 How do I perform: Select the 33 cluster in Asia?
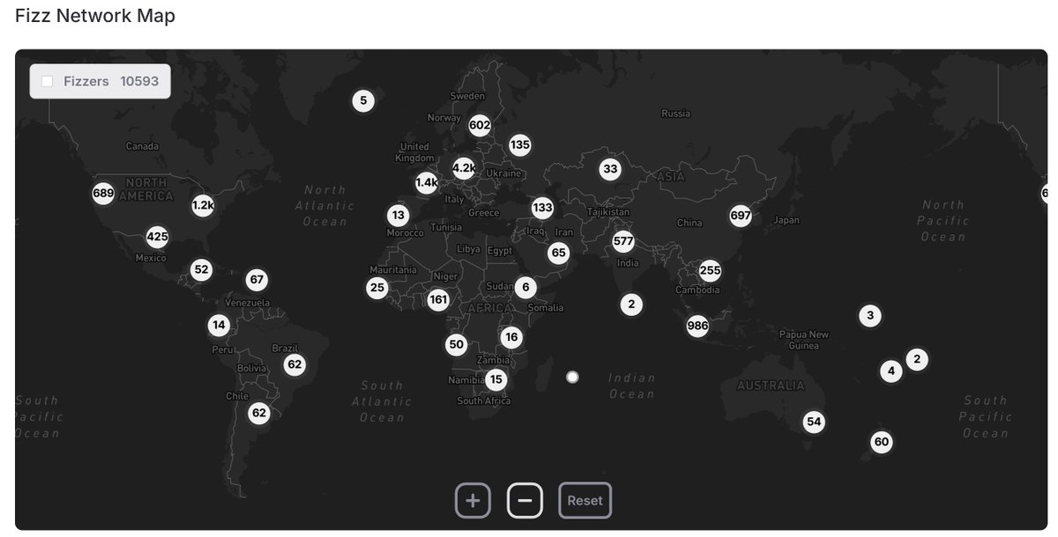610,169
